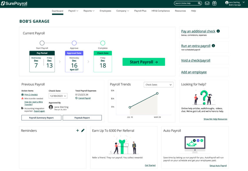Expand the Company navigation menu

coord(122,11)
